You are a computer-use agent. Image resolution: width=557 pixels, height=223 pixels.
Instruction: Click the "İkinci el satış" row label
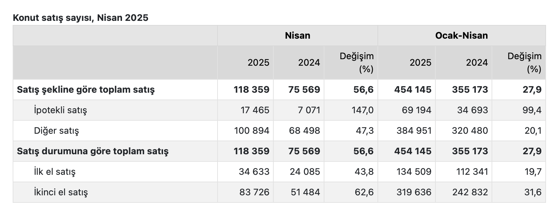coord(61,192)
